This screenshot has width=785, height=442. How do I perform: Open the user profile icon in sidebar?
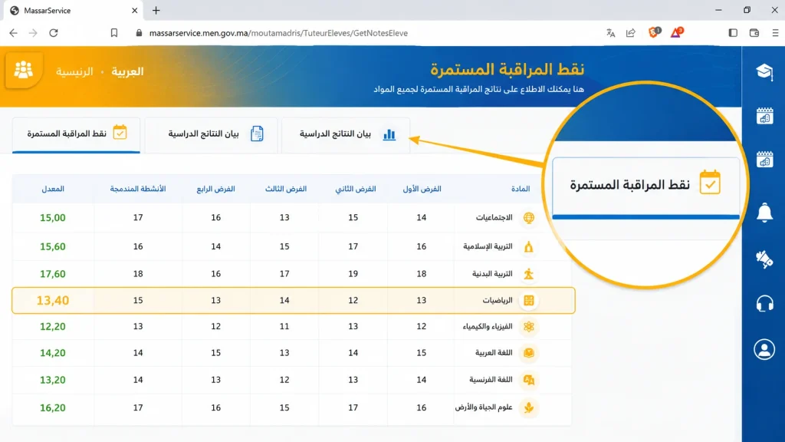[764, 349]
